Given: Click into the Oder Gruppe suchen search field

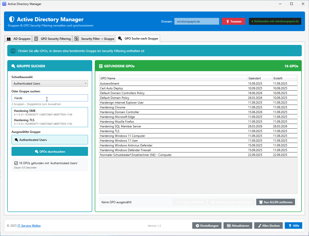Looking at the screenshot, I should coord(50,98).
